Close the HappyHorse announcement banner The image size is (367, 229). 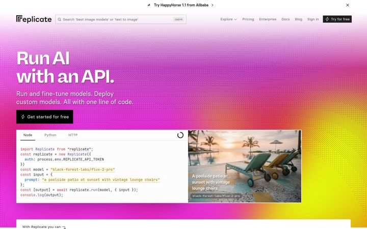(x=348, y=5)
